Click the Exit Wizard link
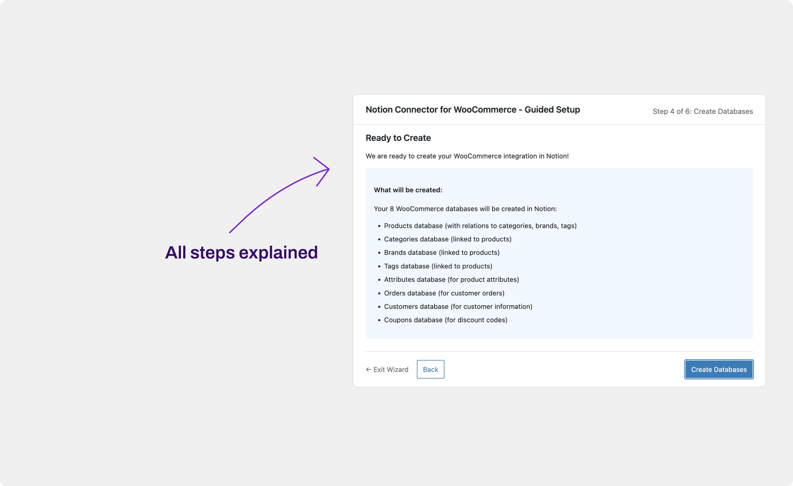 391,369
